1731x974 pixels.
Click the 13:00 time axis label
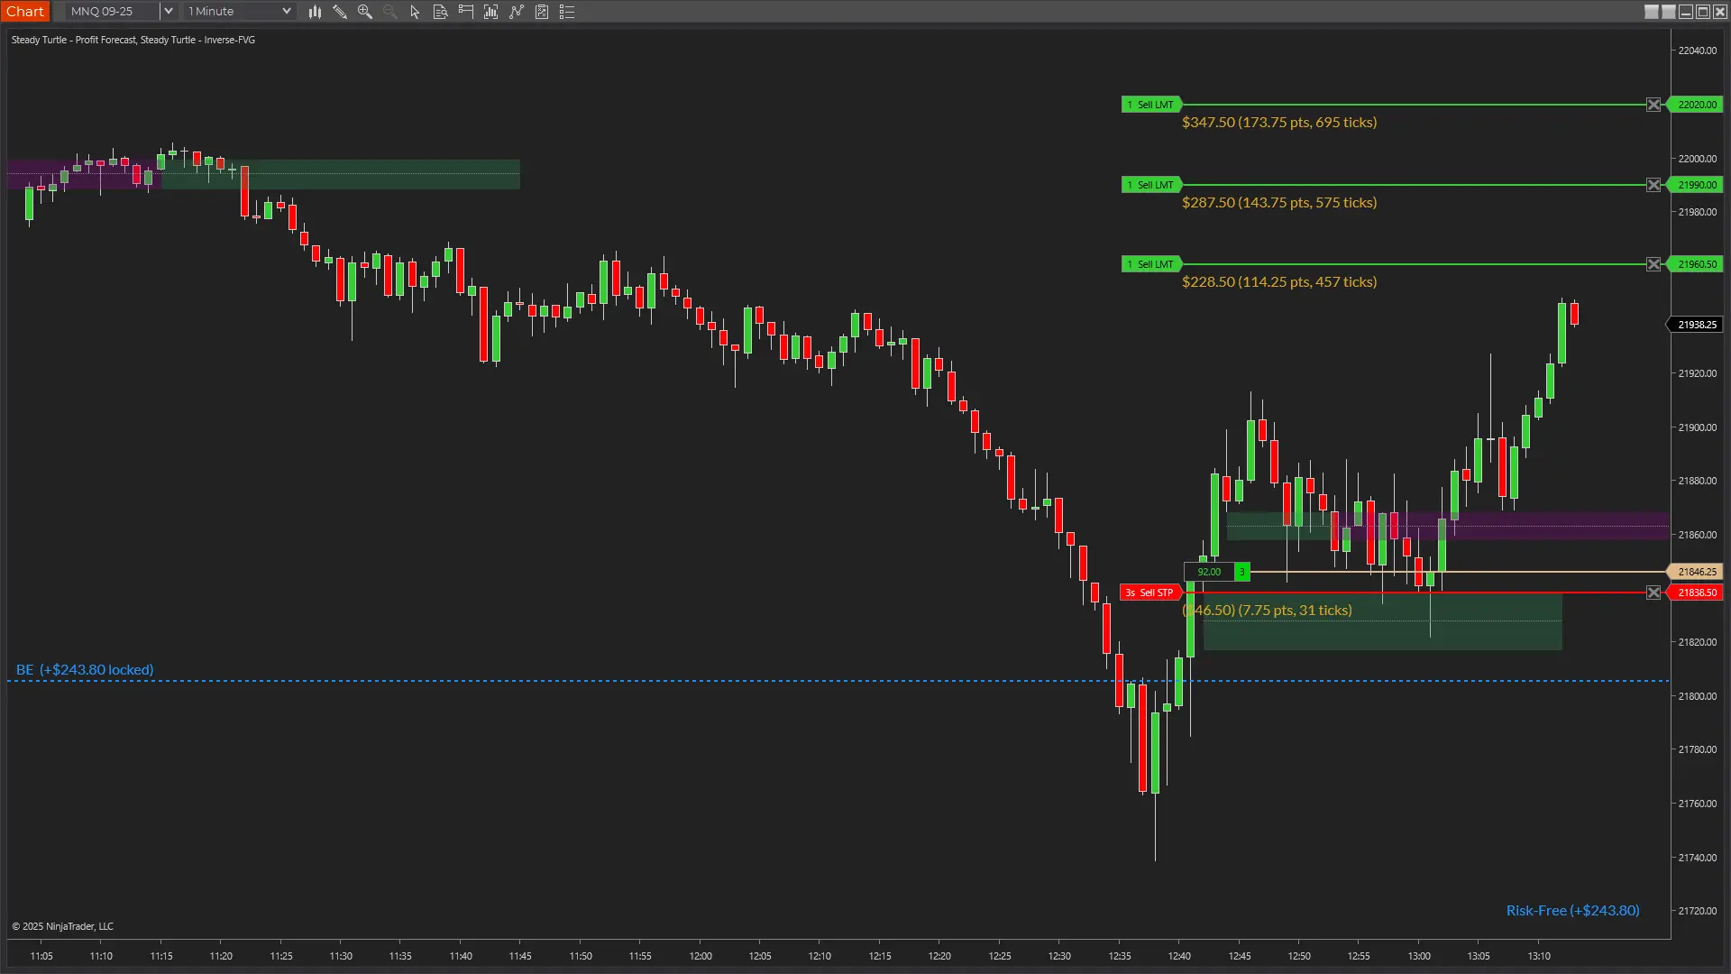(1419, 956)
